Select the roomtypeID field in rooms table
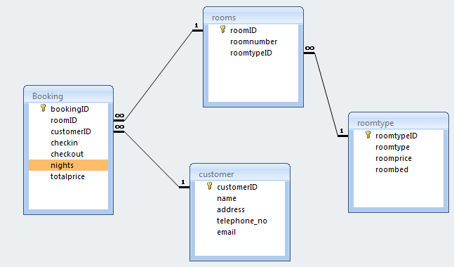The image size is (454, 267). pos(253,53)
